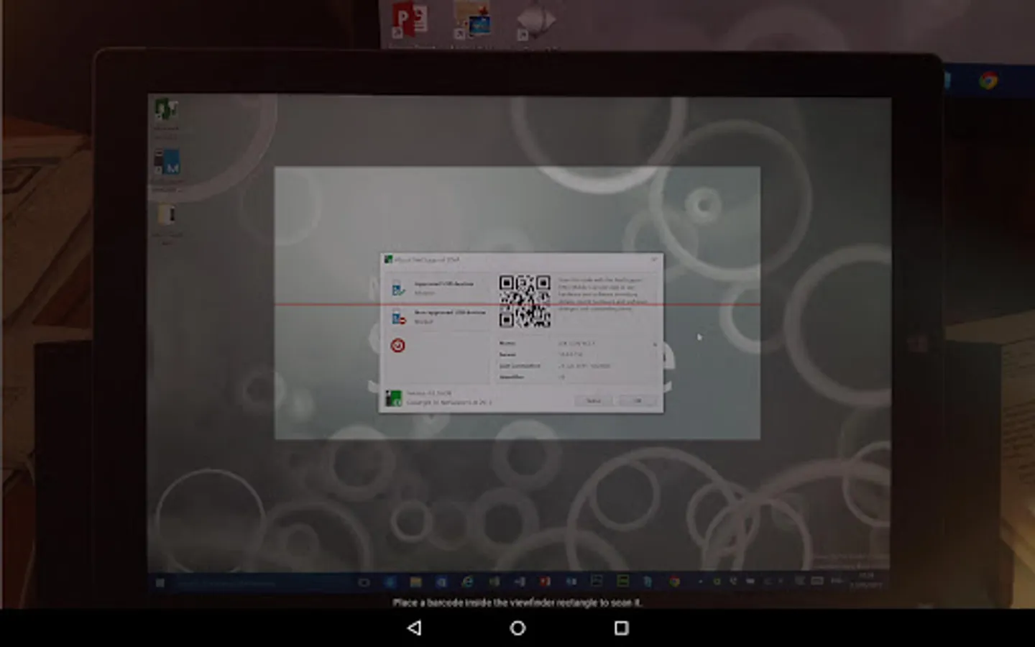Click the small app icon in the dialog title bar
The height and width of the screenshot is (647, 1035).
click(388, 260)
